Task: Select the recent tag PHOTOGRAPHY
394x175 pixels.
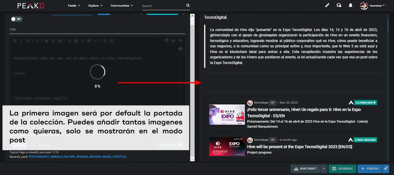Action: (39, 157)
